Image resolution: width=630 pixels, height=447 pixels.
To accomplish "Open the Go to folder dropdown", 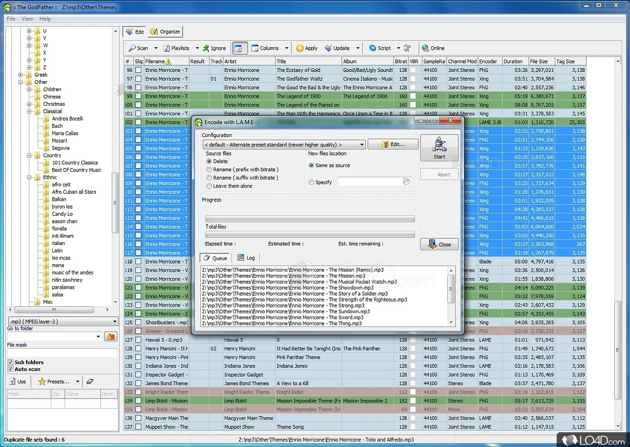I will tap(98, 337).
